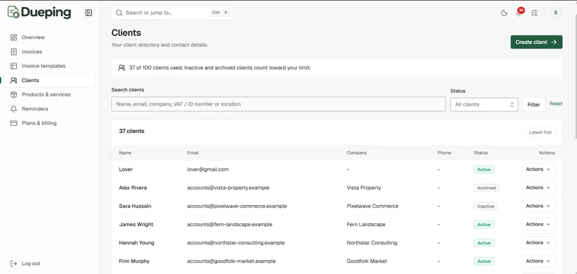The width and height of the screenshot is (577, 274).
Task: Click email accounts@pixelwave-commerce.example
Action: click(x=237, y=206)
